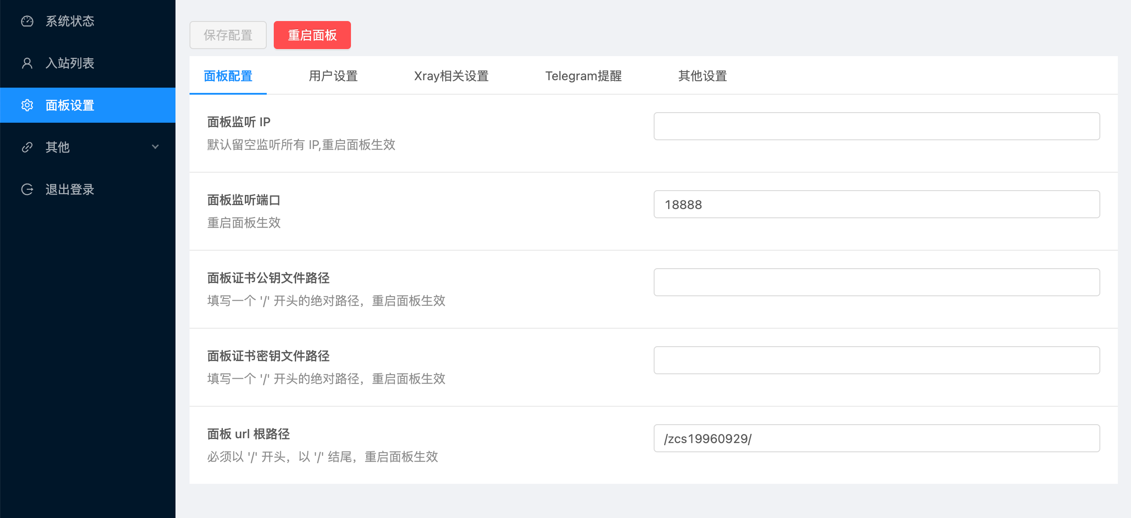Click the link icon next to 其他
Viewport: 1131px width, 518px height.
27,147
